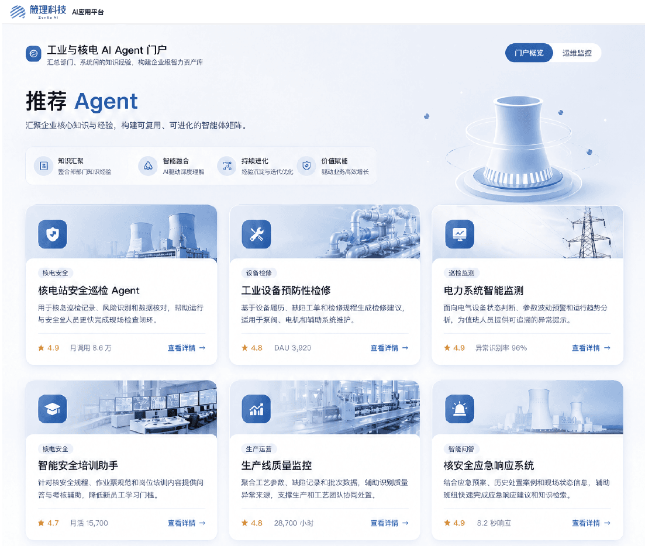Click the Zenlix AI striped logo

point(18,12)
